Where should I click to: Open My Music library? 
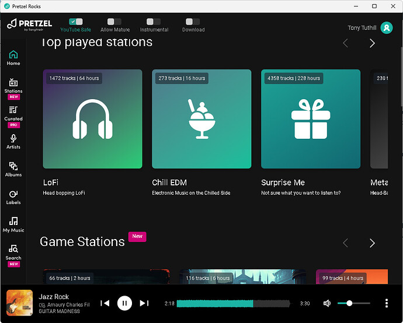tap(13, 224)
